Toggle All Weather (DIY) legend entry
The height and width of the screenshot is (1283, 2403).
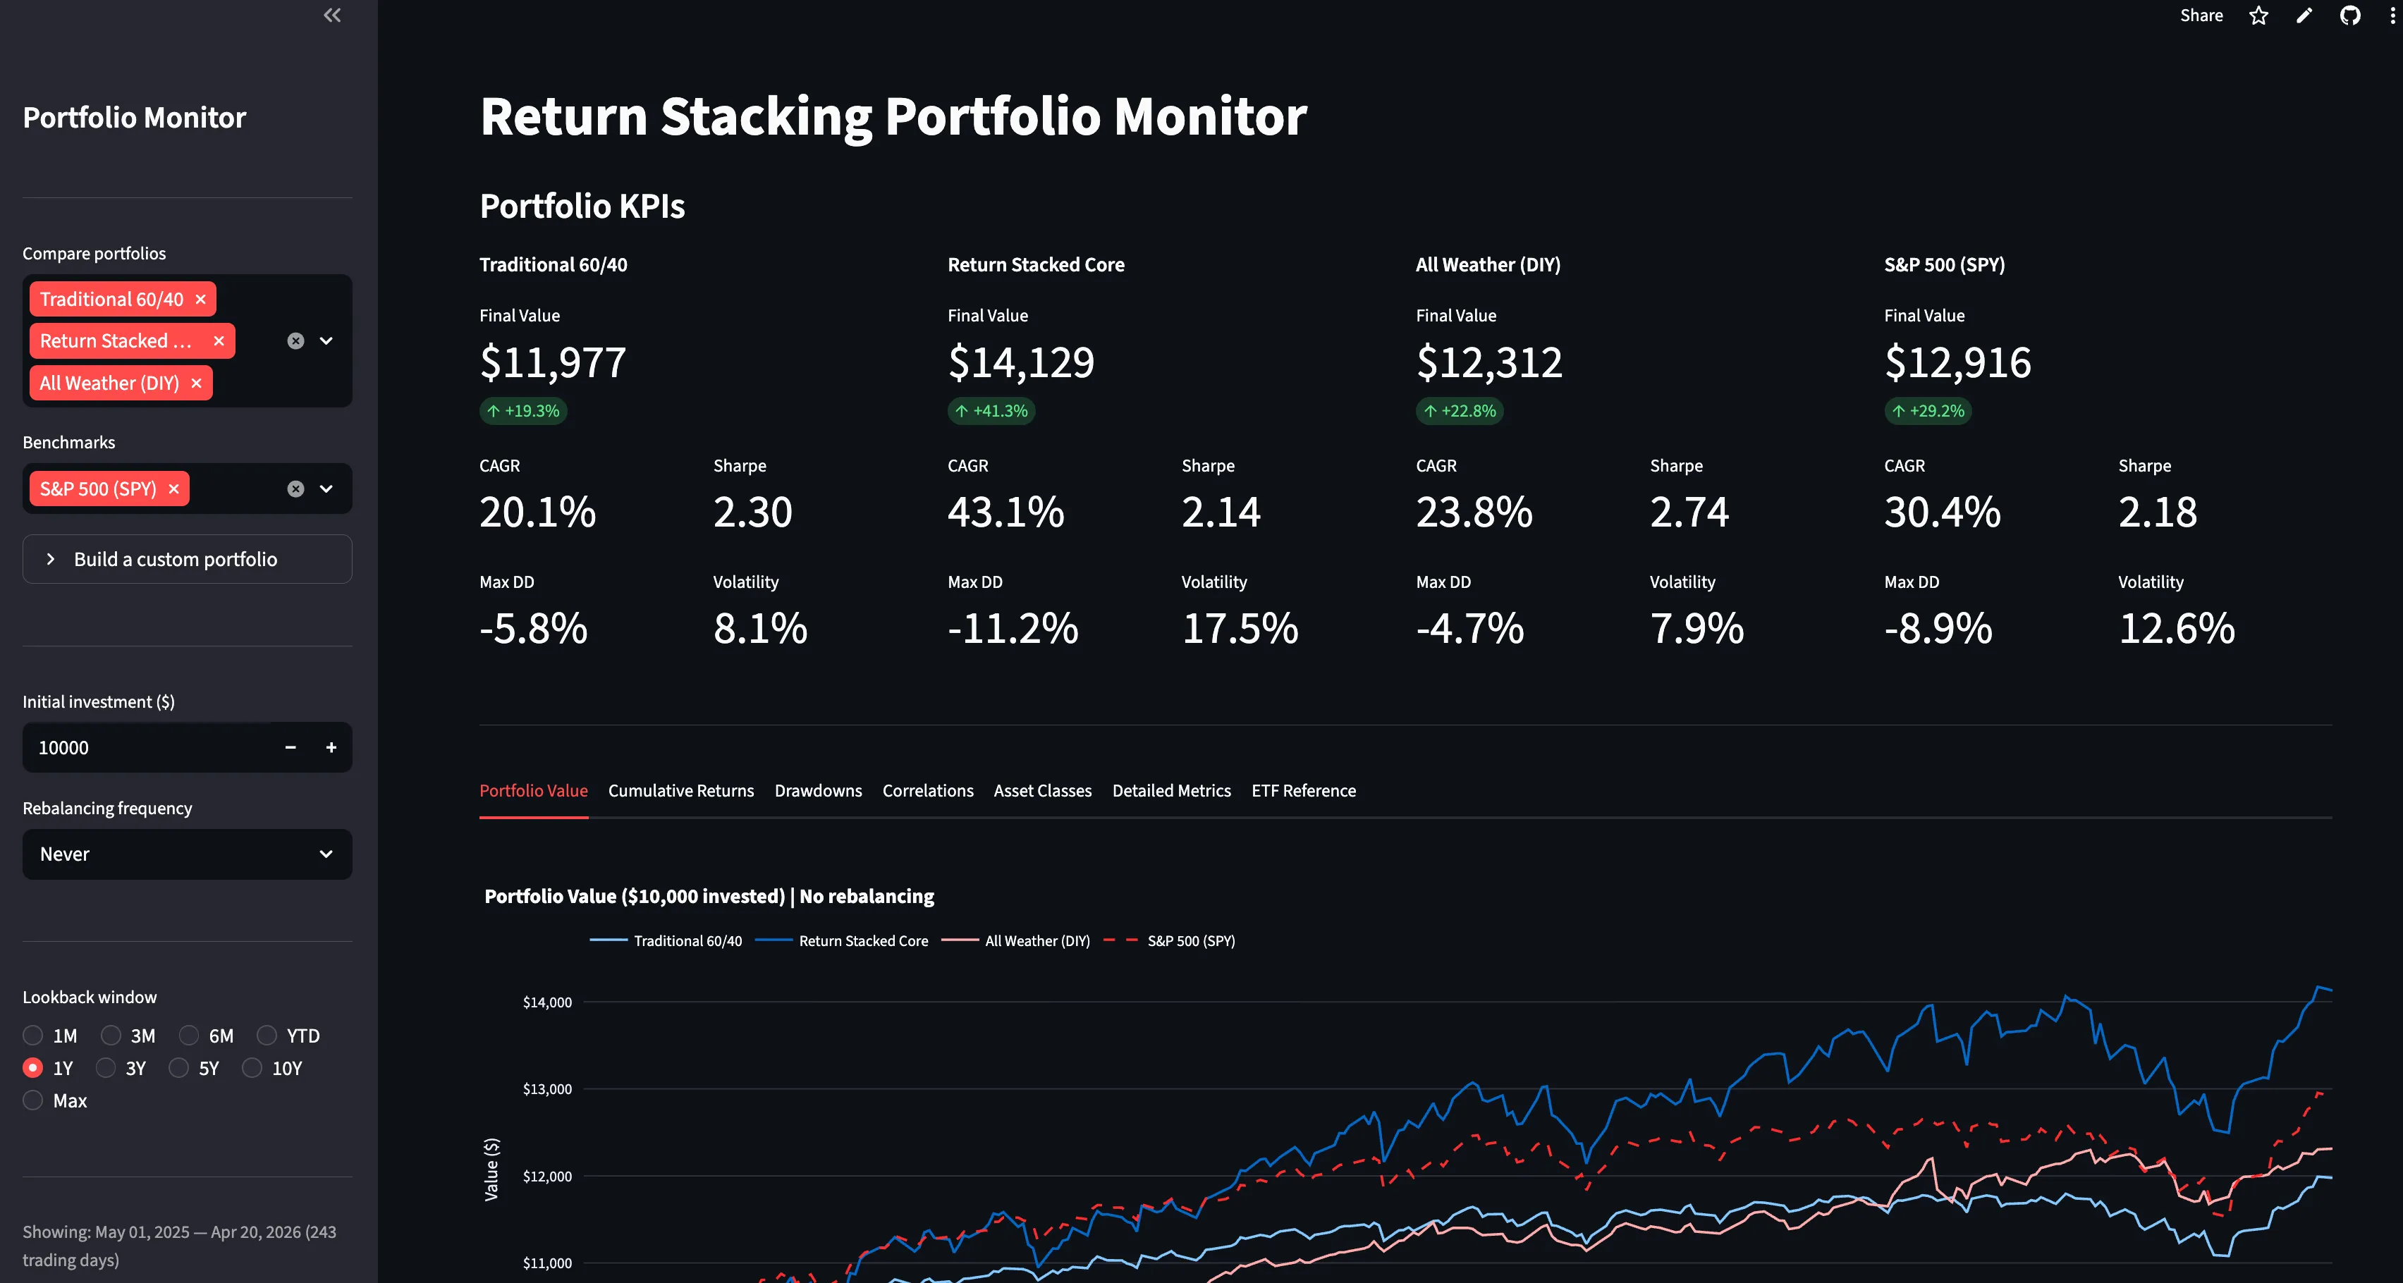[x=1016, y=941]
